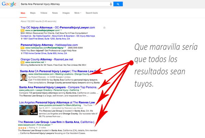205x138 pixels.
Task: Click address 1851 East First Street link
Action: coord(46,39)
